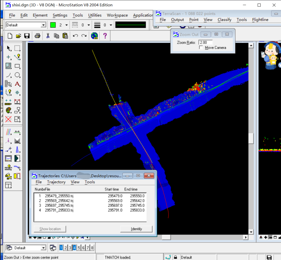Select trajectory 295791_295833.trj row
Screen dimensions: 281x260
point(90,210)
